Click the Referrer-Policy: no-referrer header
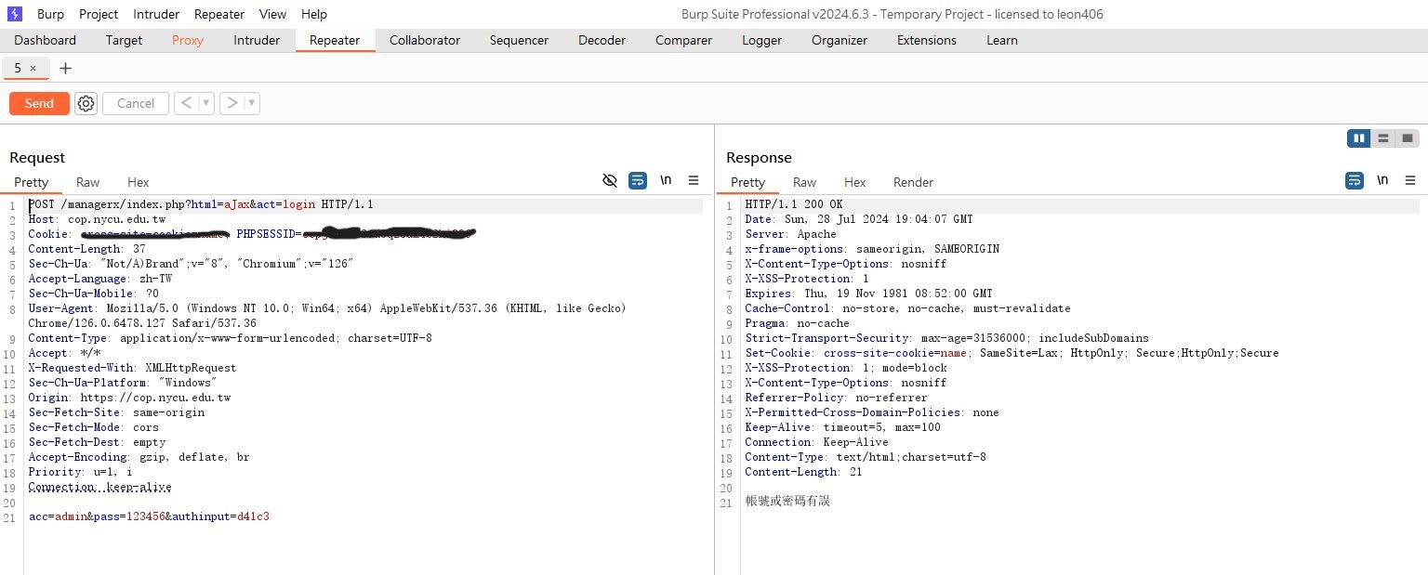This screenshot has height=575, width=1428. tap(836, 398)
